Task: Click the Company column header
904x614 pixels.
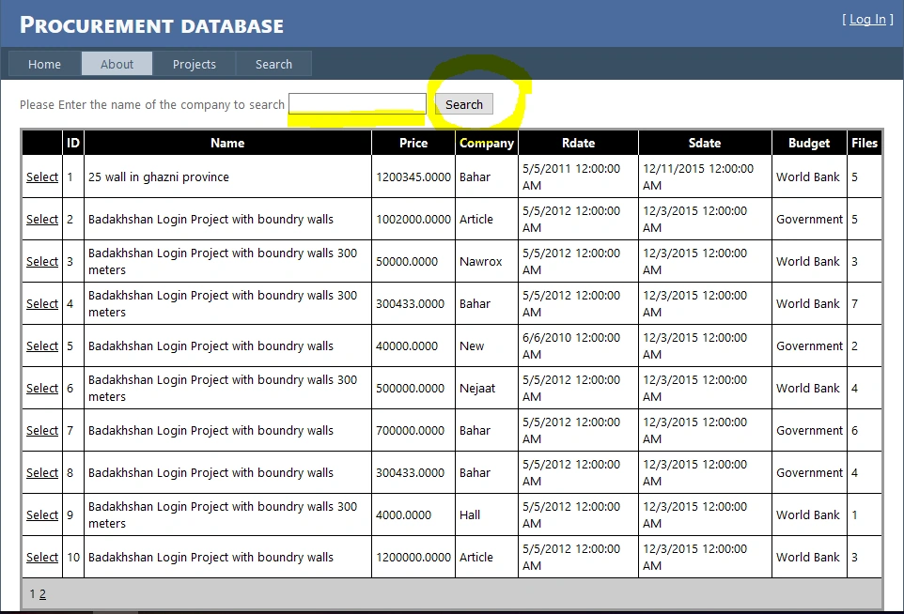Action: (487, 143)
